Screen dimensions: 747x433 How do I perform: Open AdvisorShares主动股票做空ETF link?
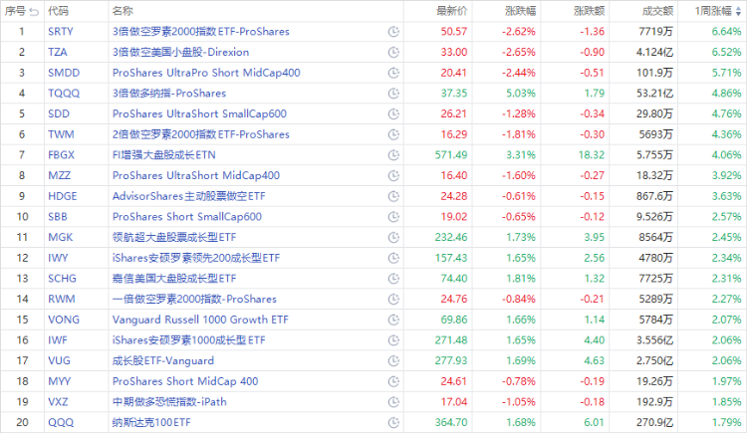188,196
